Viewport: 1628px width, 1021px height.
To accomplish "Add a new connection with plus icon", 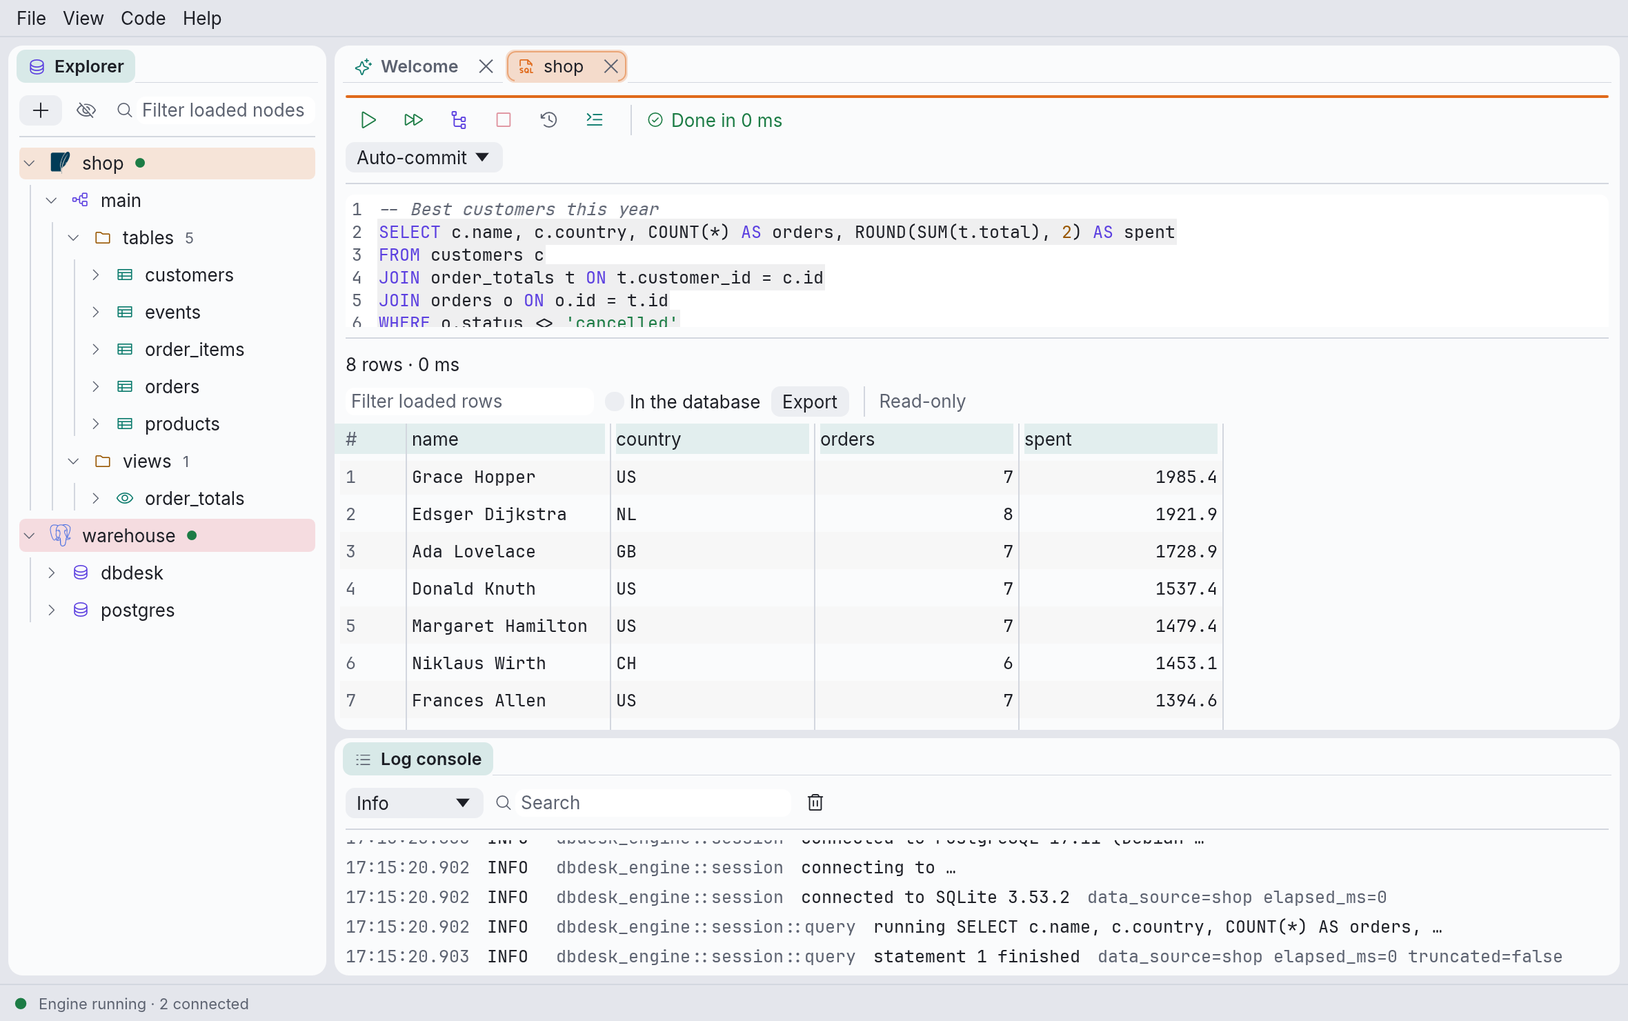I will point(41,110).
